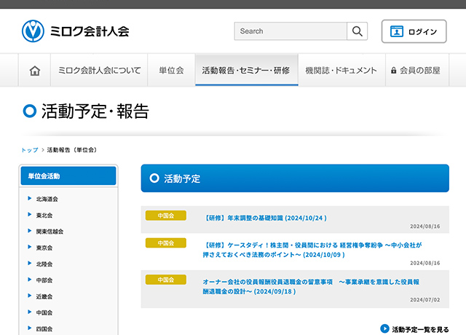
Task: Select 活動報告・セミナー・研修 tab
Action: tap(247, 70)
